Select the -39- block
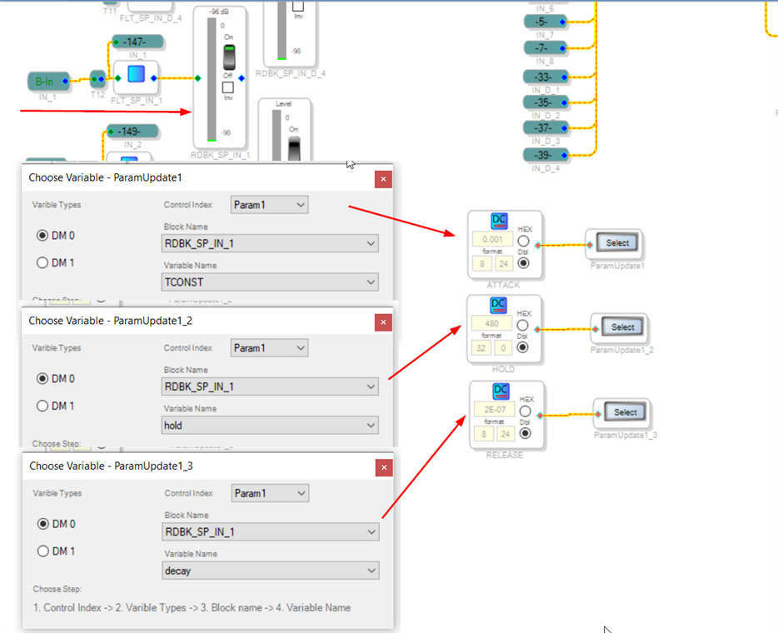This screenshot has height=633, width=778. click(546, 155)
